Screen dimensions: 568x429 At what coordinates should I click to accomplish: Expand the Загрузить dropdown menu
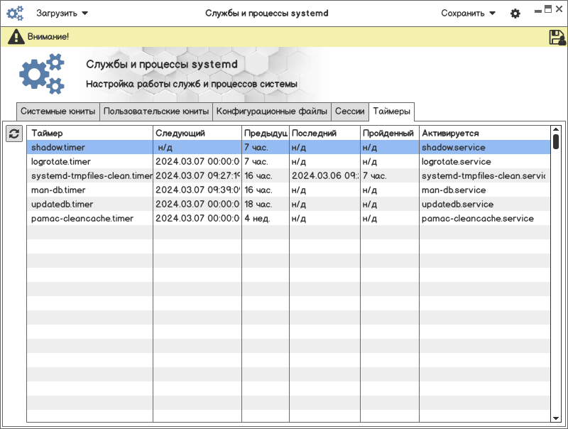(62, 13)
